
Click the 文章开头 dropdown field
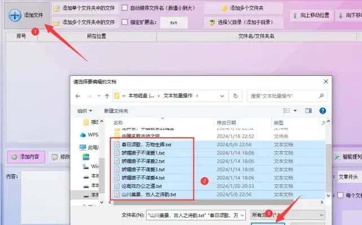349,177
